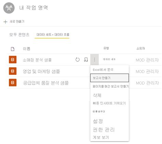
Task: Select 권한 관리 menu item
Action: point(104,130)
